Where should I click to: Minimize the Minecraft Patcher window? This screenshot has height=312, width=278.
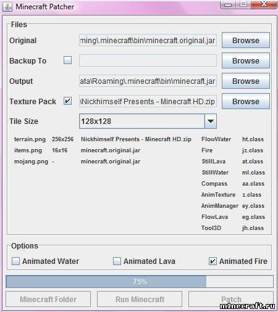tap(227, 4)
